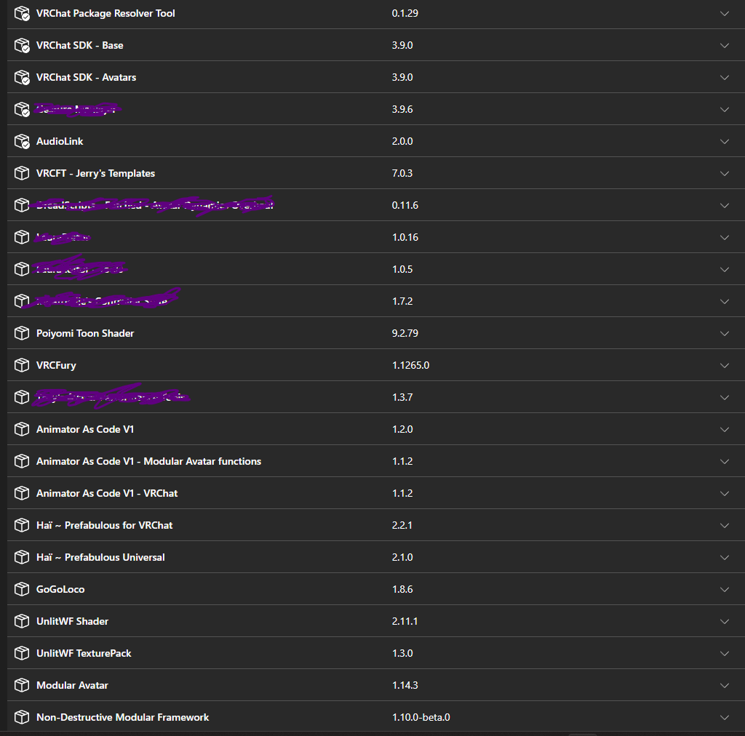Open version dropdown in 1.3.7 row
Image resolution: width=745 pixels, height=736 pixels.
tap(725, 397)
